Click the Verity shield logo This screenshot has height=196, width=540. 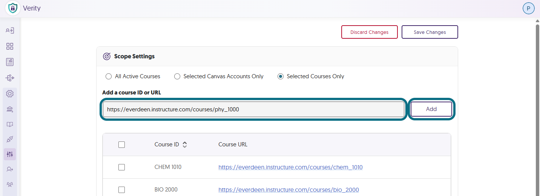click(12, 8)
